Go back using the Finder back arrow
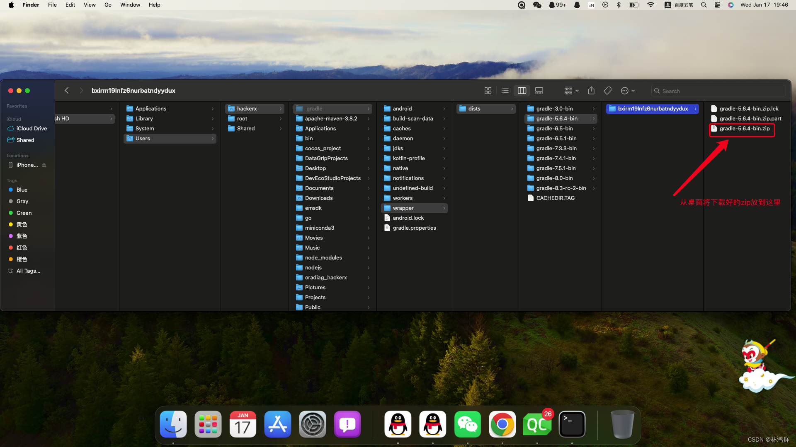 [x=67, y=91]
